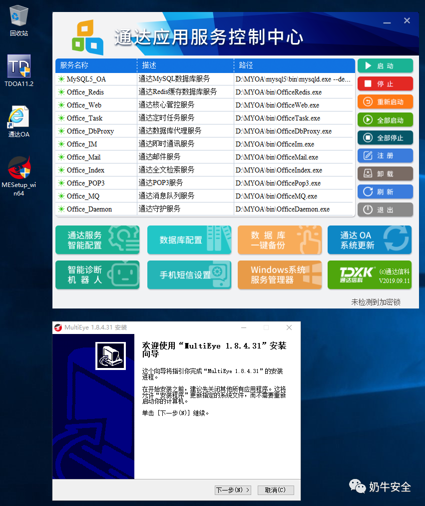Image resolution: width=425 pixels, height=506 pixels.
Task: Open the Windows系统服务管理器 tile
Action: pyautogui.click(x=280, y=274)
